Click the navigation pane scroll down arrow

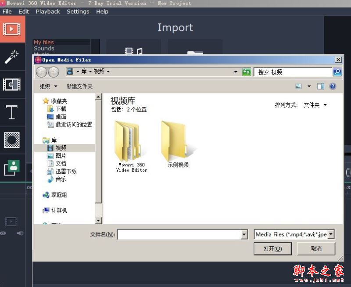[98, 220]
